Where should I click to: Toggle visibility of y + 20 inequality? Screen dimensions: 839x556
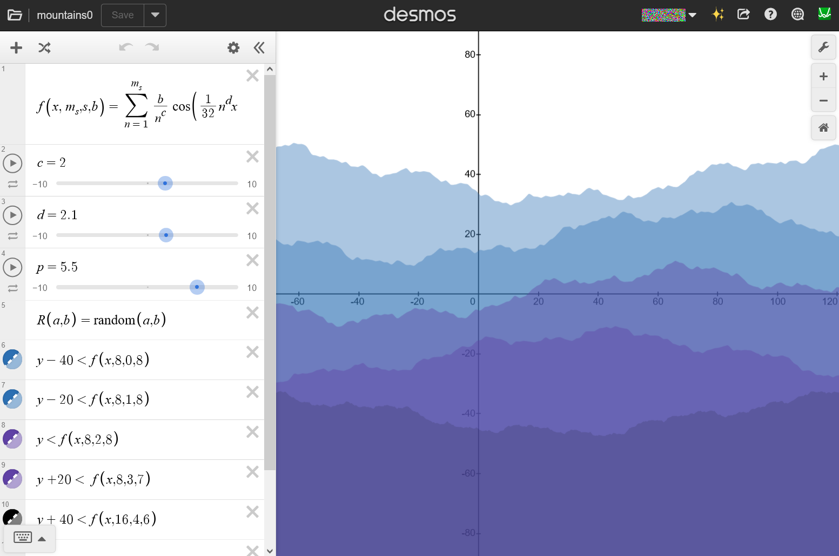(x=12, y=479)
